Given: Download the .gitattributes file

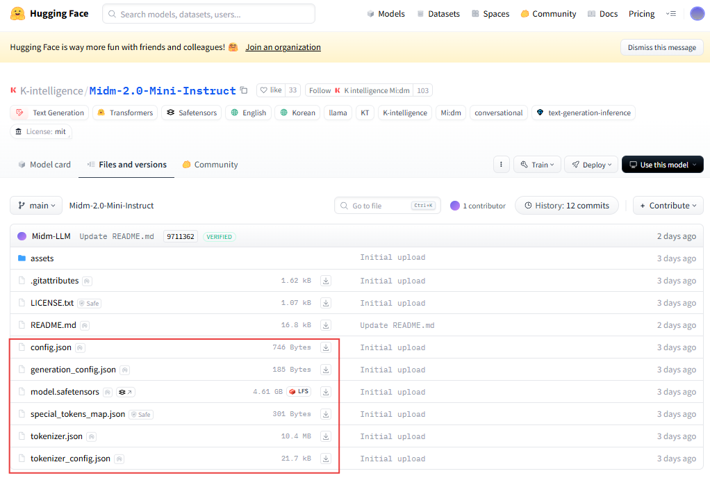Looking at the screenshot, I should (326, 281).
